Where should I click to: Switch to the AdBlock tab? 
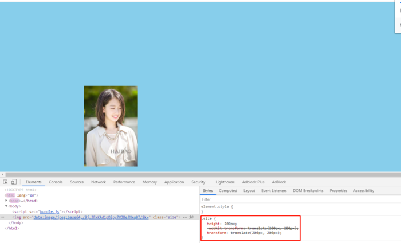(279, 182)
